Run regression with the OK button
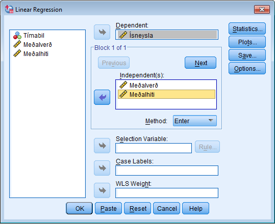Screen dimensions: 275x224 click(x=79, y=208)
